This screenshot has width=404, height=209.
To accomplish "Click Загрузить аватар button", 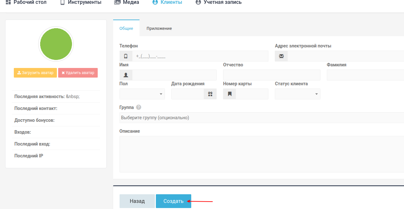I will point(35,73).
